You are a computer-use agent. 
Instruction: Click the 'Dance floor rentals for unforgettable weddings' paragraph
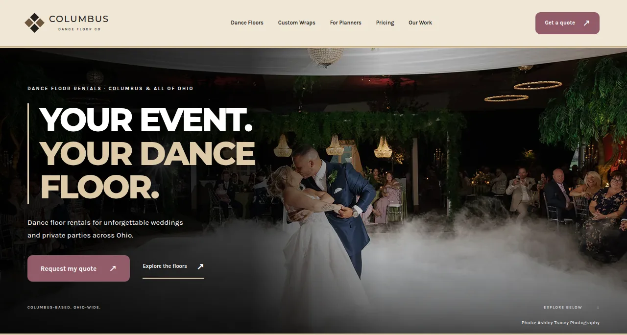[x=105, y=229]
